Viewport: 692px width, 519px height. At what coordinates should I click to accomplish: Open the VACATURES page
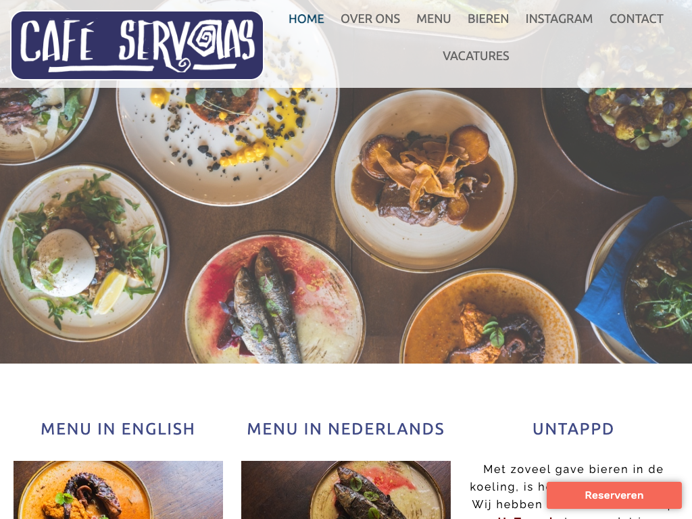[476, 56]
